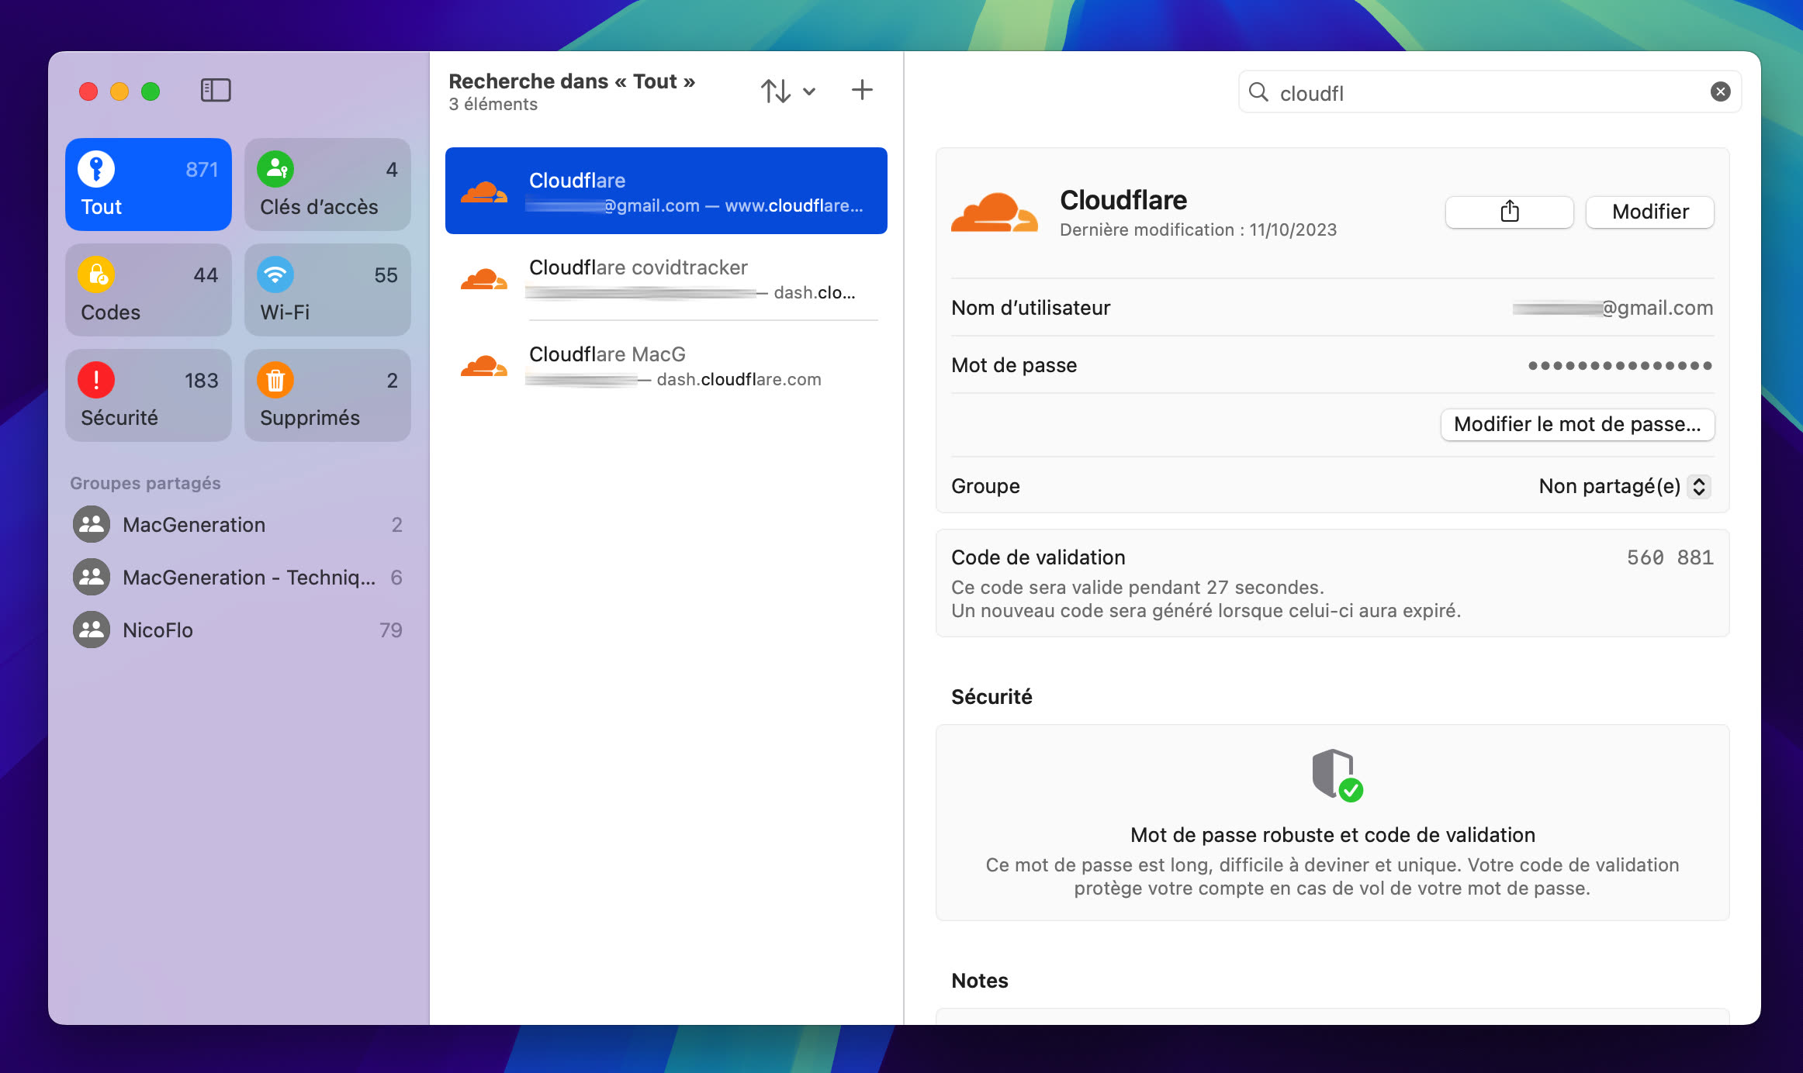Screen dimensions: 1803x1073
Task: Click the plus icon to add password
Action: pos(861,90)
